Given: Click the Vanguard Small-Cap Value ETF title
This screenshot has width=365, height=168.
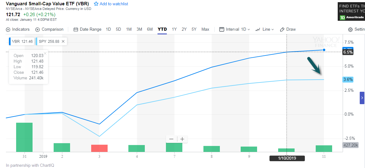Looking at the screenshot, I should pyautogui.click(x=47, y=4).
